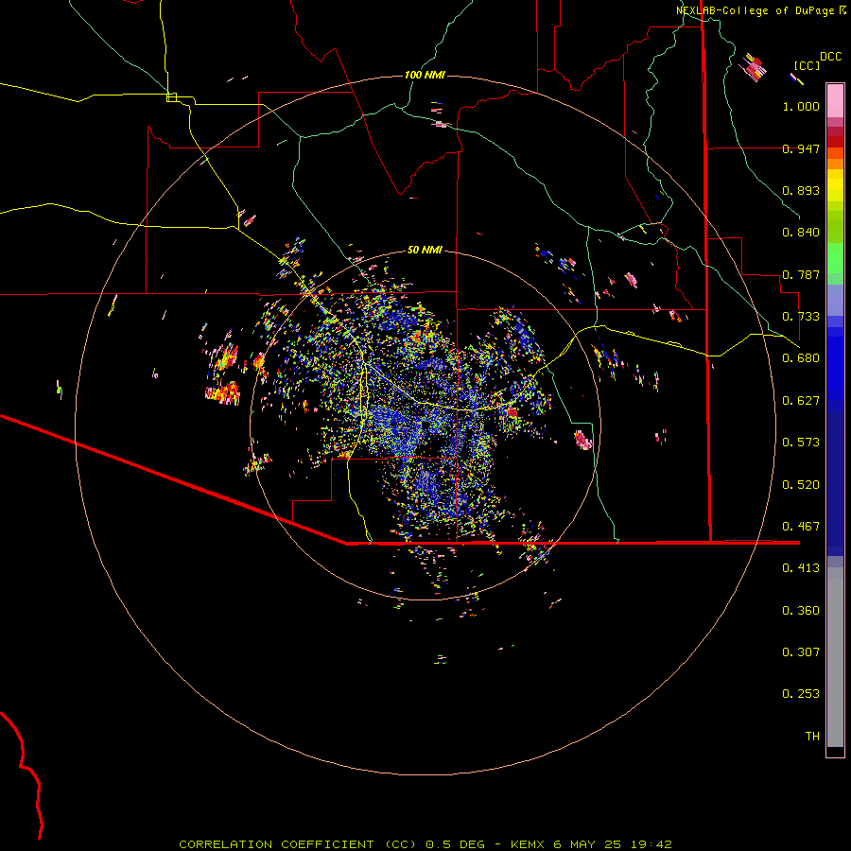This screenshot has height=851, width=851.
Task: Click the DCC label above the color bar
Action: click(830, 57)
